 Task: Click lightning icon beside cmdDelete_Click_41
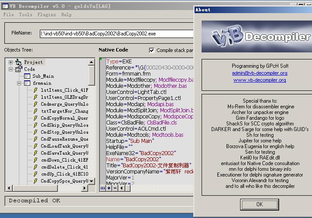tap(35, 167)
